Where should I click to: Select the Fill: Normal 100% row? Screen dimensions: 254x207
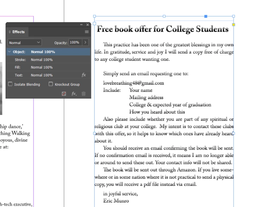[x=48, y=67]
